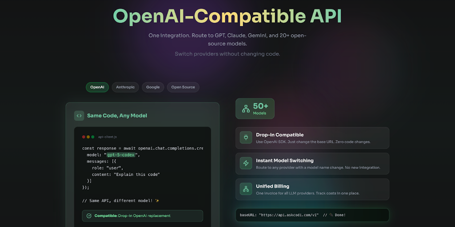Click the plug icon for Drop-In Compatible

coord(246,137)
